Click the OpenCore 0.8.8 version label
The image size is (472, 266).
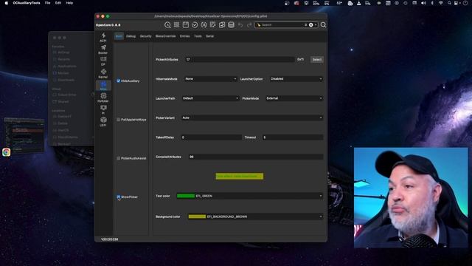[x=108, y=25]
